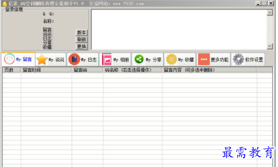Click the chat bubble icon for My.留言
This screenshot has width=278, height=167.
click(9, 59)
